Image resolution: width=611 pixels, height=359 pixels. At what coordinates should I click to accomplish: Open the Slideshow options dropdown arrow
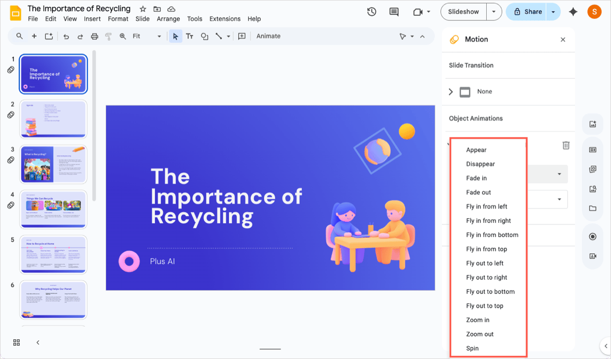(x=494, y=12)
